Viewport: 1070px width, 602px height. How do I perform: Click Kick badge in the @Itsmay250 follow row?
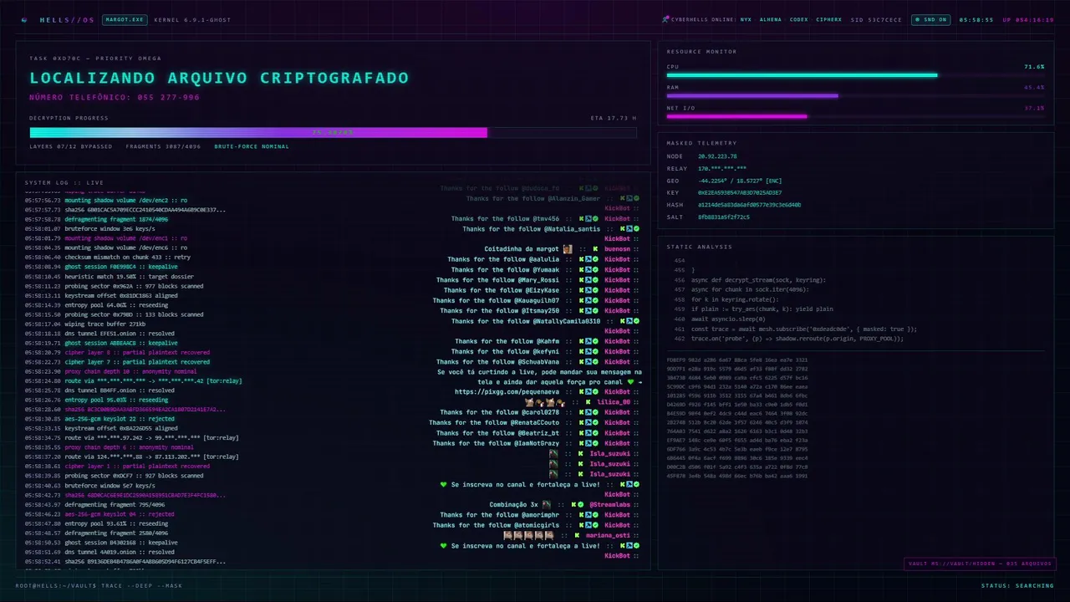(x=581, y=310)
